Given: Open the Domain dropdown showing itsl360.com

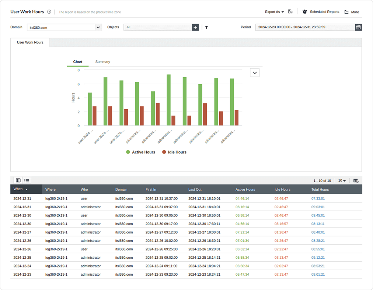Looking at the screenshot, I should point(98,27).
